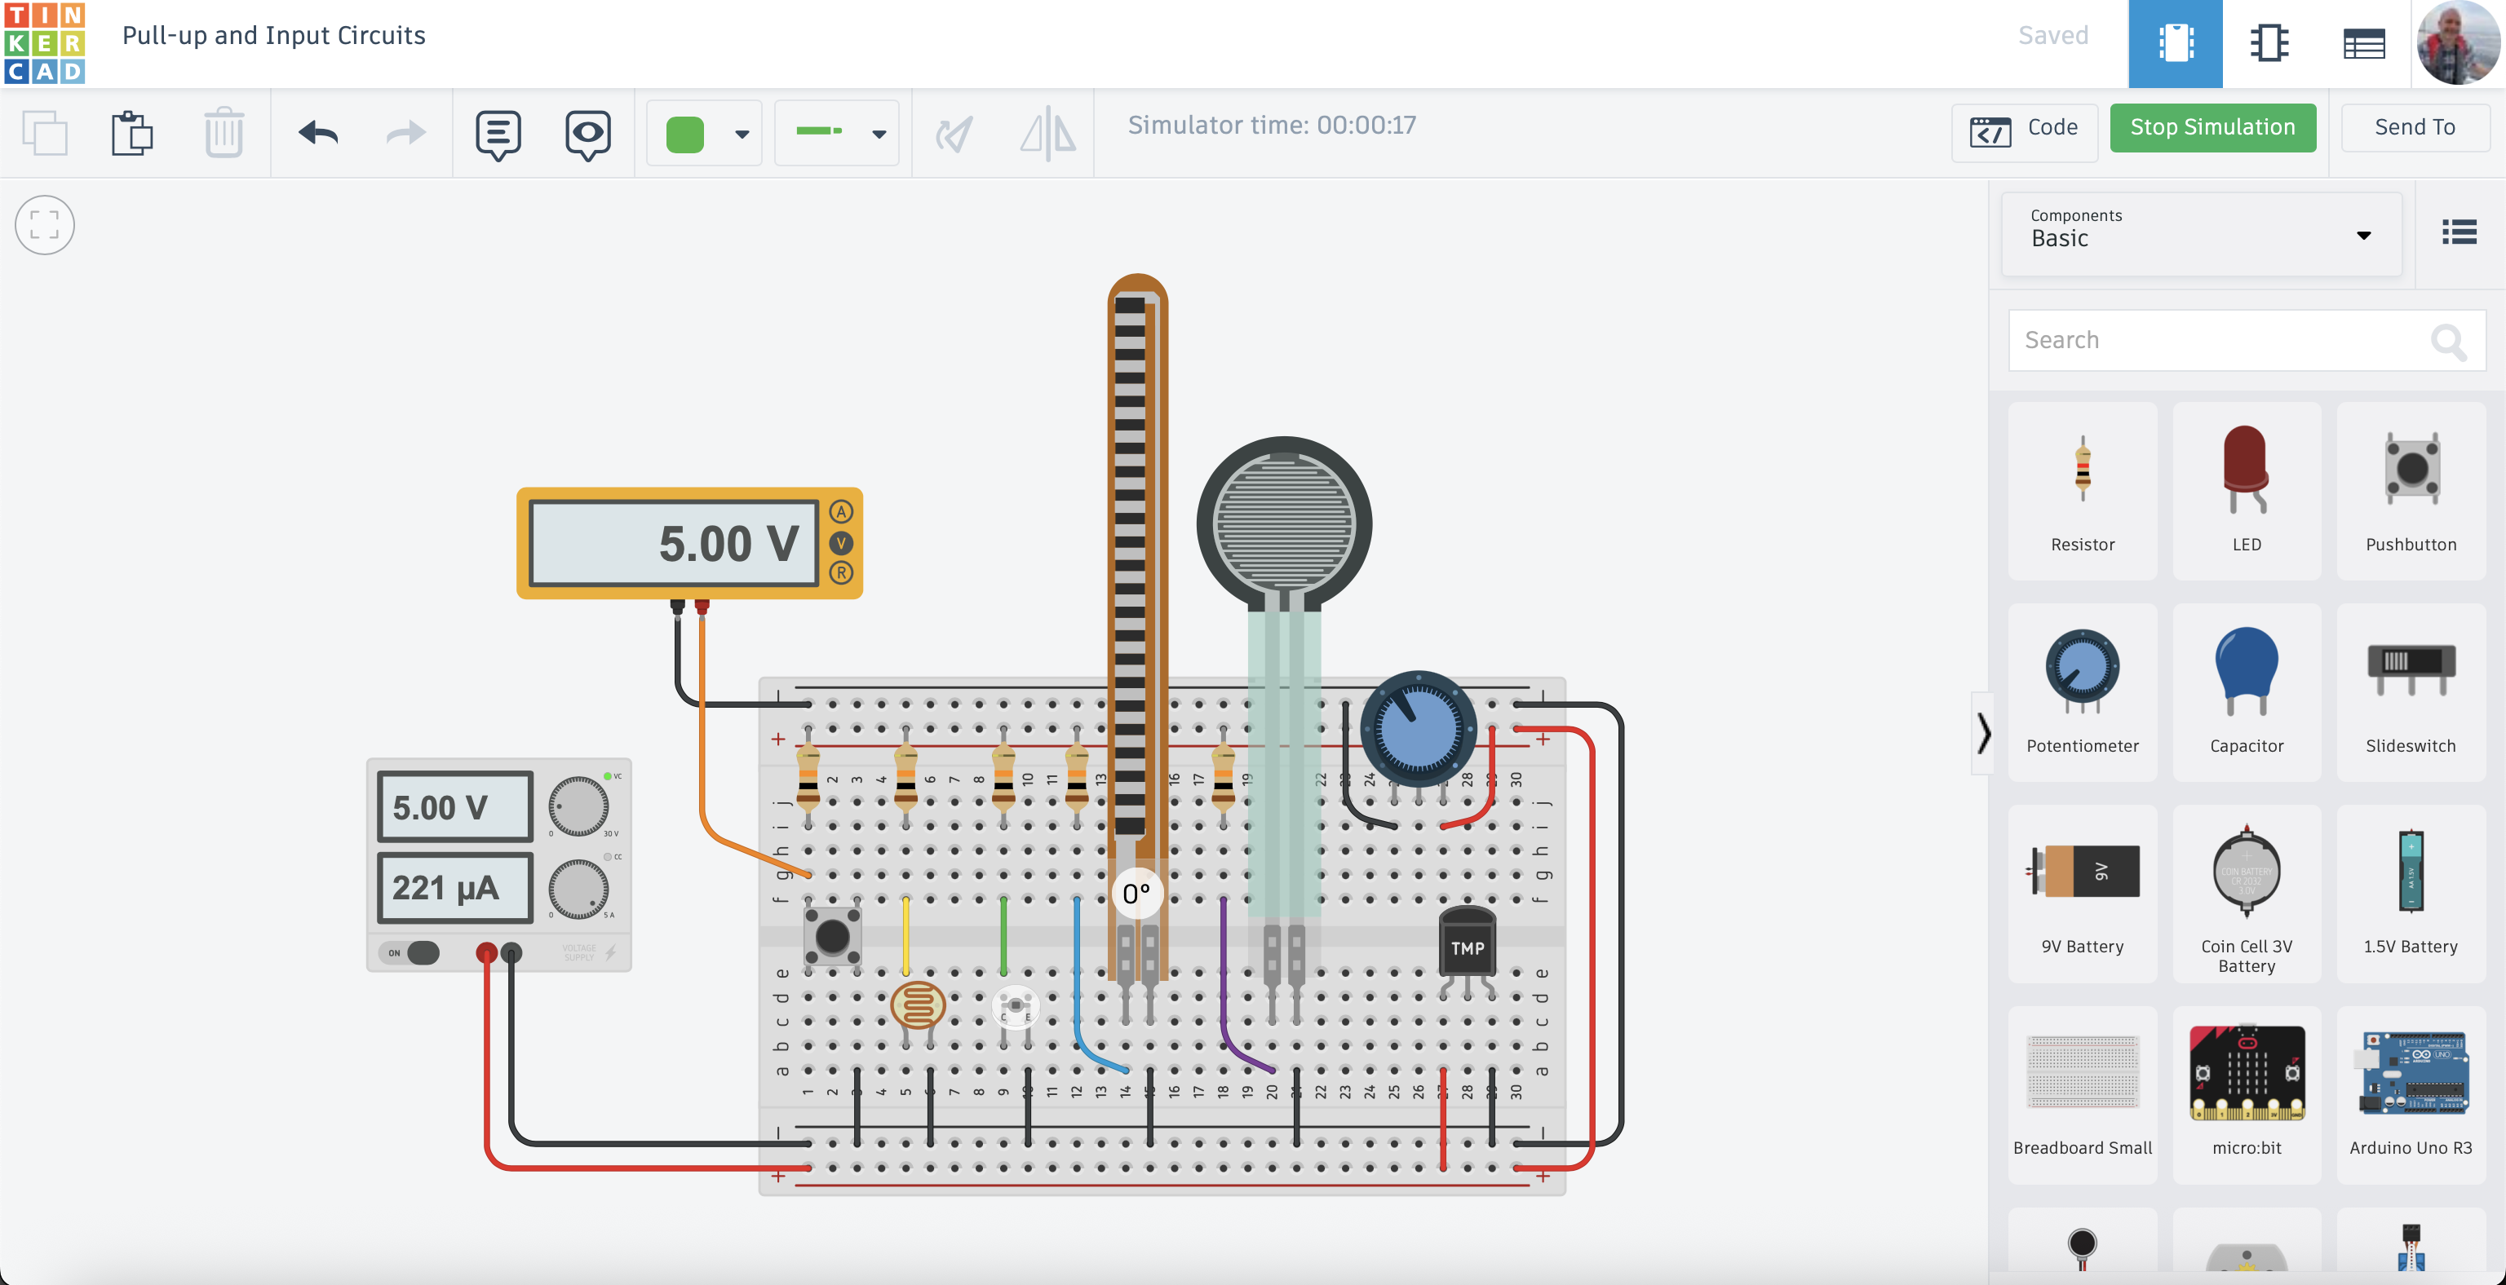The height and width of the screenshot is (1285, 2506).
Task: Select the LED component
Action: pyautogui.click(x=2245, y=492)
